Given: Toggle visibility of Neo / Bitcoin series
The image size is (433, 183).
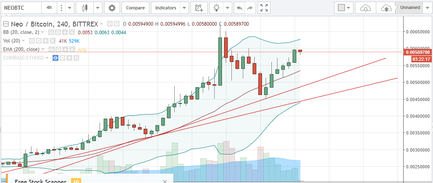Looking at the screenshot, I should tap(110, 24).
